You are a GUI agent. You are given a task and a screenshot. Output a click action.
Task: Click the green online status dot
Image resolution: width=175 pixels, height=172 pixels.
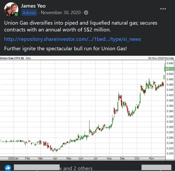tap(16, 14)
